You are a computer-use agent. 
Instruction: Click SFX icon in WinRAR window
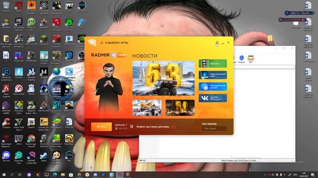point(250,59)
